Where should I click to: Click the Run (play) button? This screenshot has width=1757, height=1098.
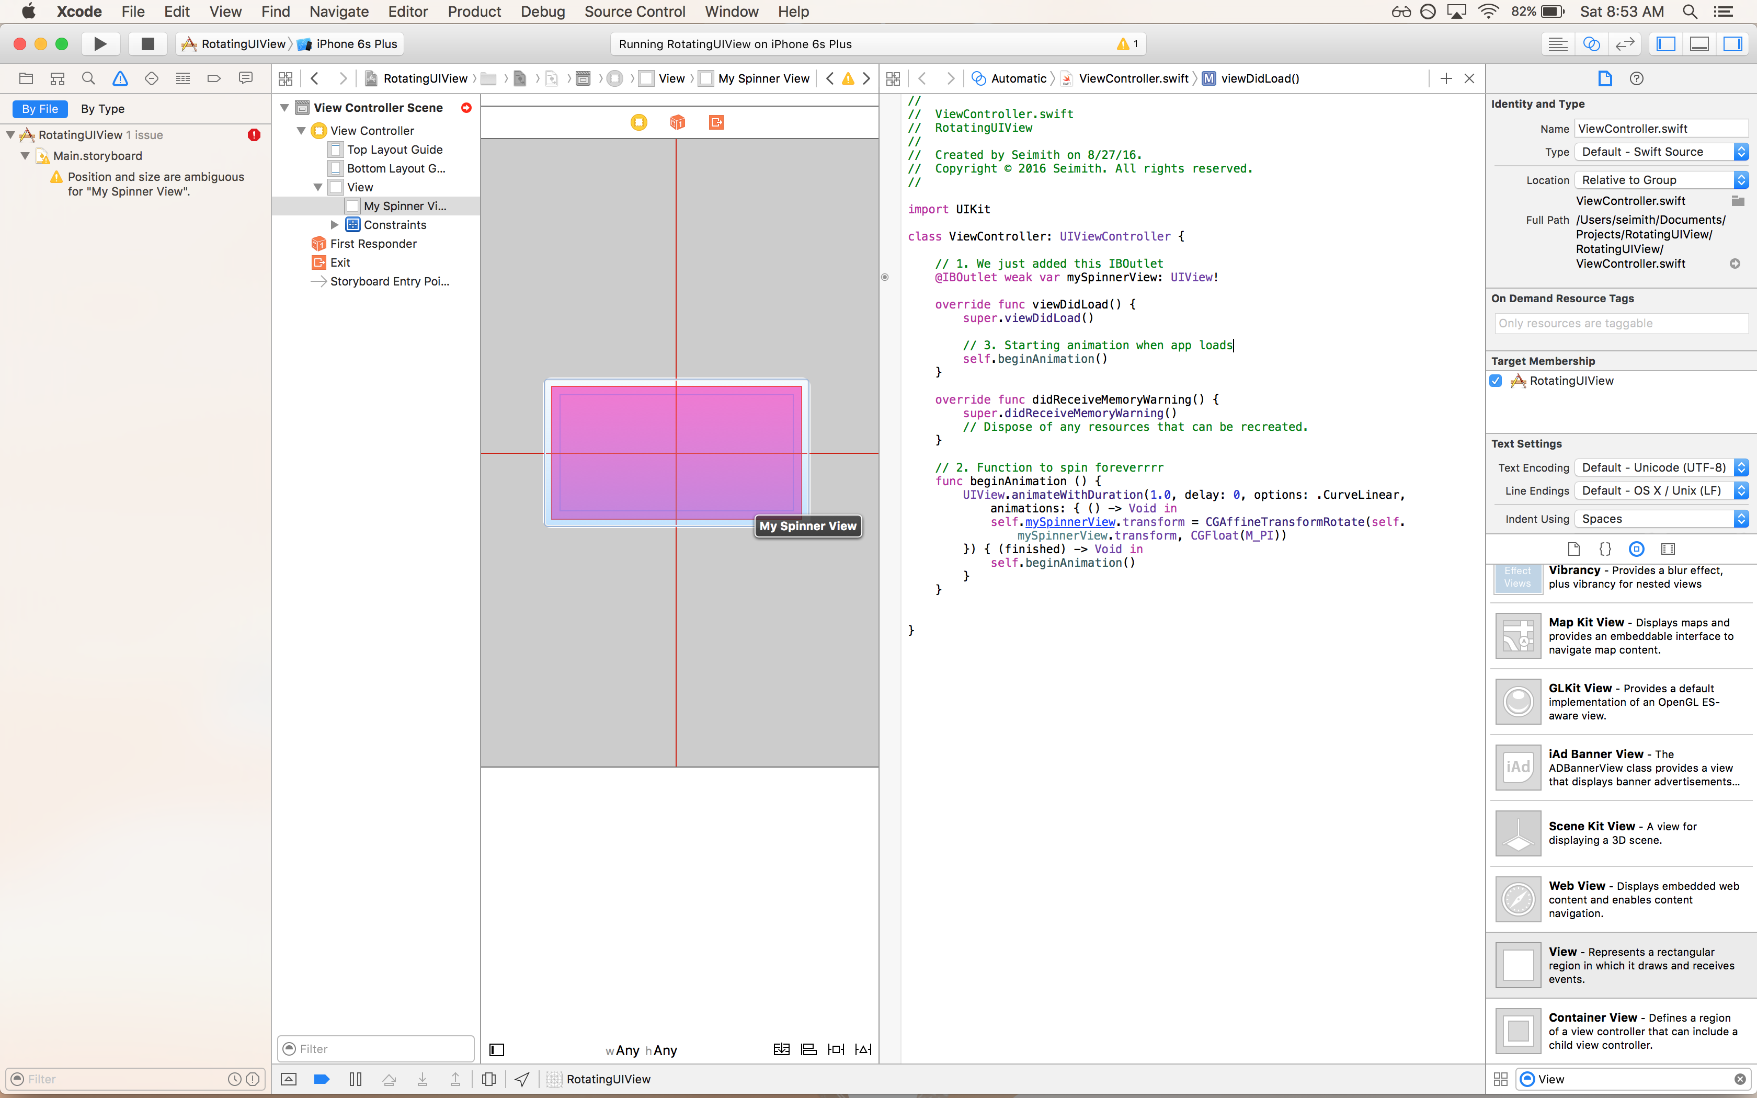100,43
